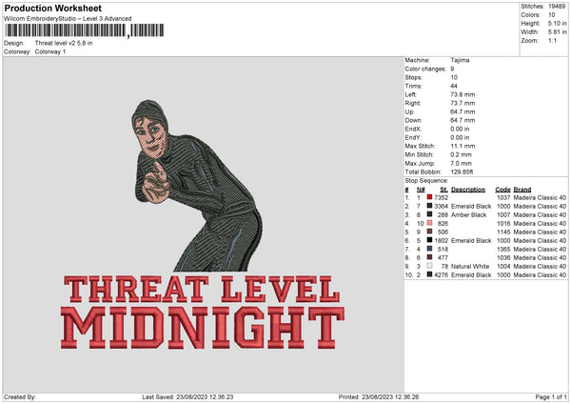Click the Code column header
The image size is (571, 404).
point(502,190)
